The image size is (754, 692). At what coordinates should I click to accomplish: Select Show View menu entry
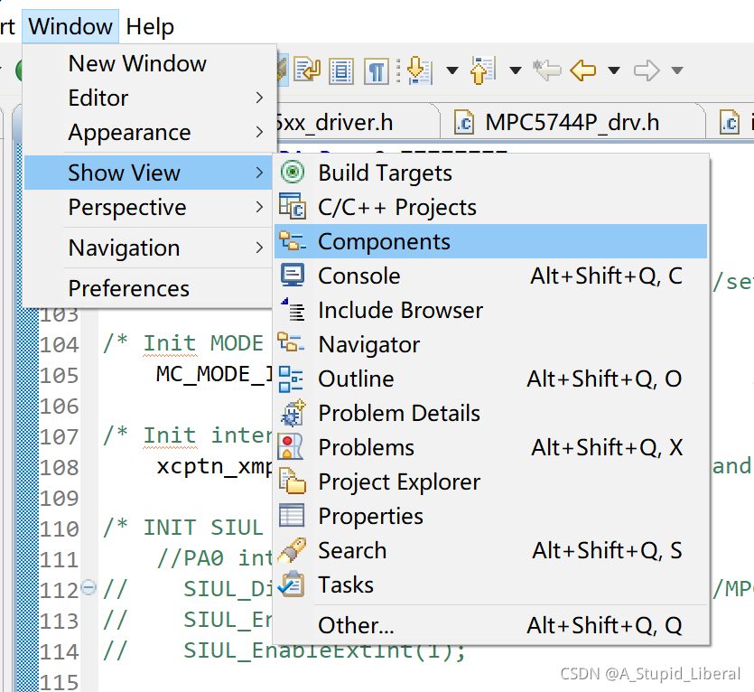pos(149,173)
